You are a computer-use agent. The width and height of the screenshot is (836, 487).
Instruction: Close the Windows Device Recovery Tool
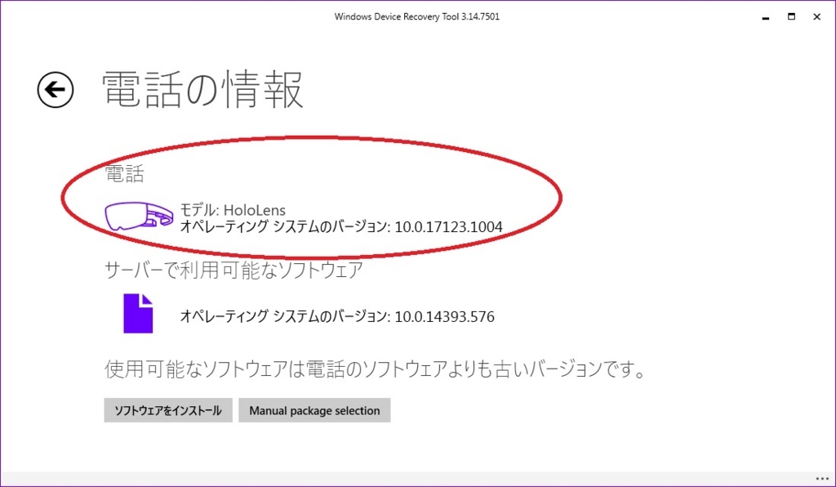click(816, 16)
